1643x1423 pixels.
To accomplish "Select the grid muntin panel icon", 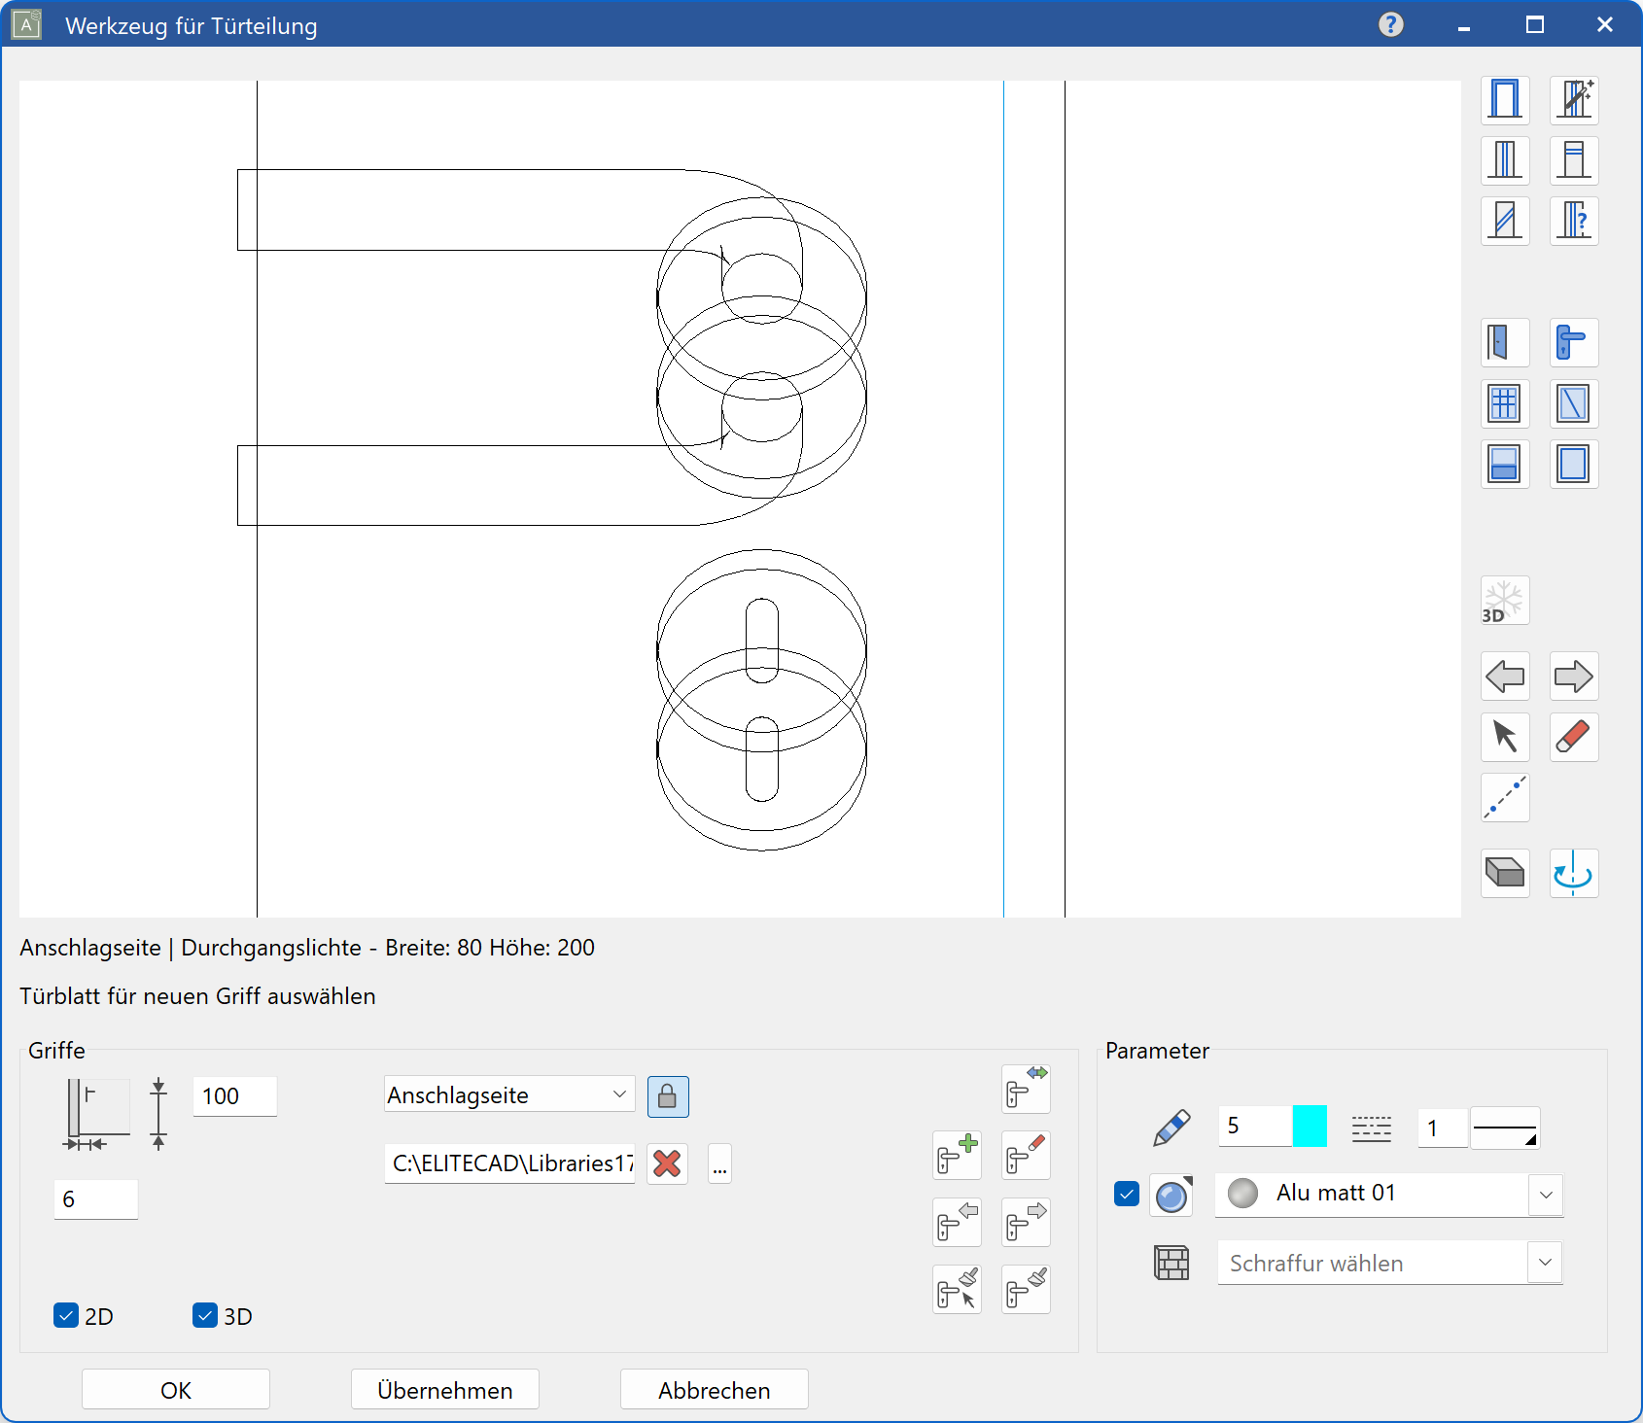I will coord(1505,403).
